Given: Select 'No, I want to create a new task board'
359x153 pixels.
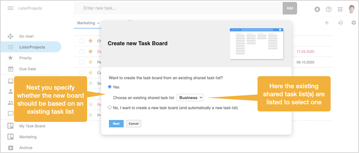Looking at the screenshot, I should click(110, 108).
